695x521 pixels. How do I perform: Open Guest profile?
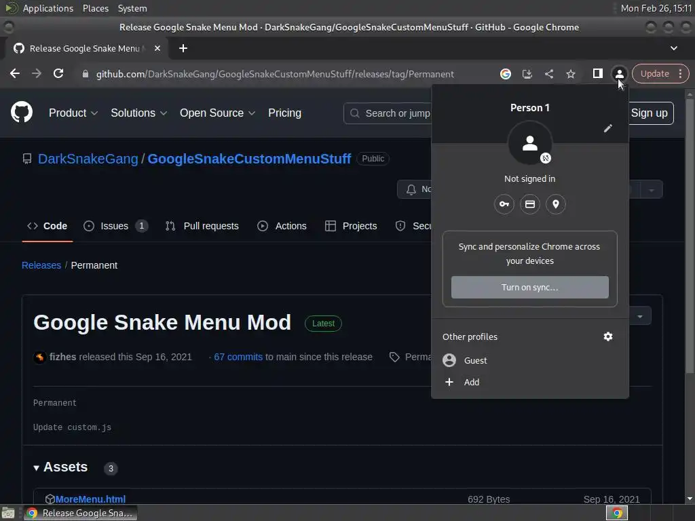click(x=529, y=361)
